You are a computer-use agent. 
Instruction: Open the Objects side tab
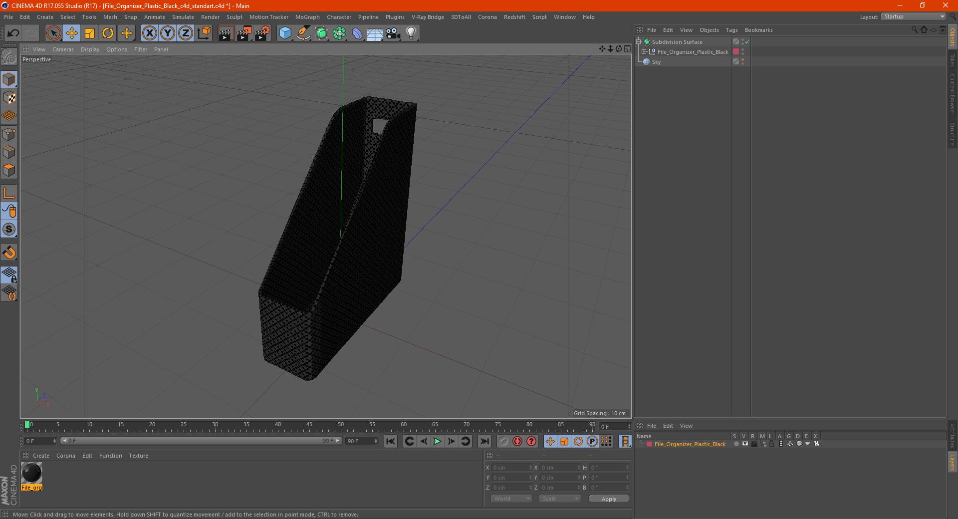[953, 37]
